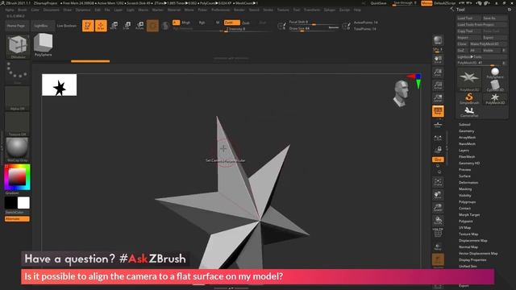Open the Texture Off picker

[18, 124]
